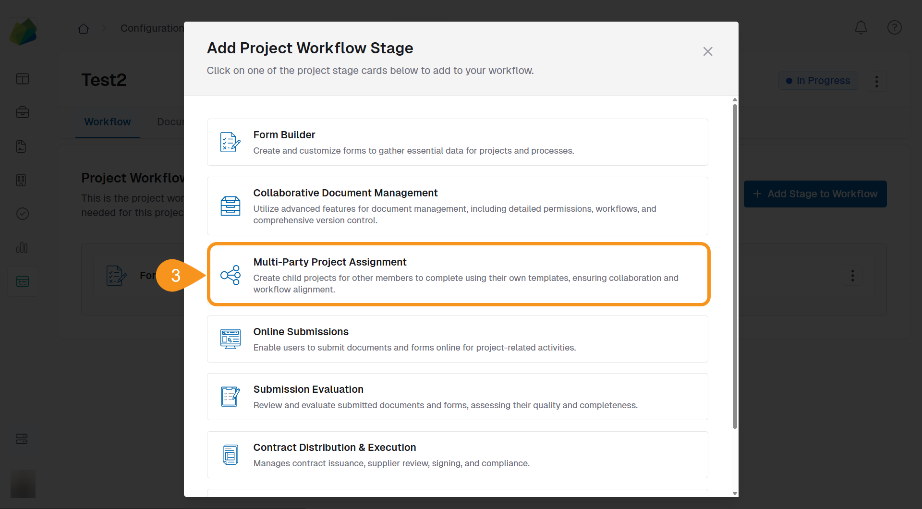Image resolution: width=922 pixels, height=509 pixels.
Task: Switch to the Workflow tab
Action: 107,121
